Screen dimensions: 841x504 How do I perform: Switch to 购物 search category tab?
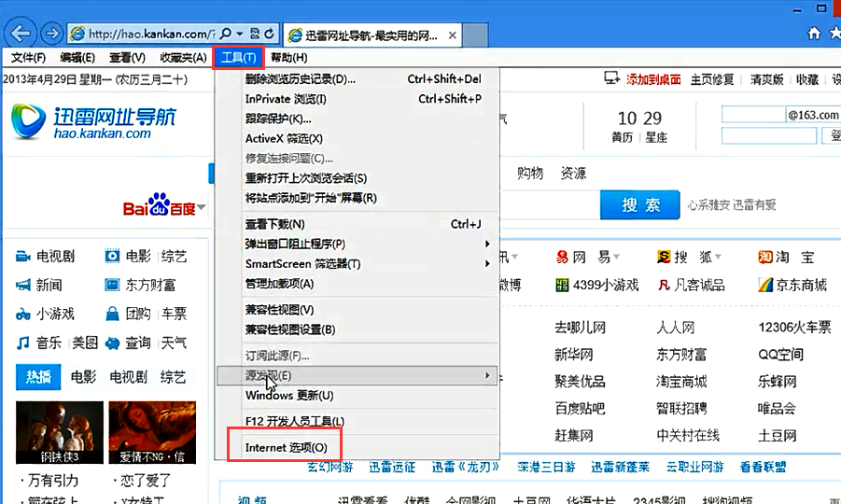pyautogui.click(x=530, y=174)
